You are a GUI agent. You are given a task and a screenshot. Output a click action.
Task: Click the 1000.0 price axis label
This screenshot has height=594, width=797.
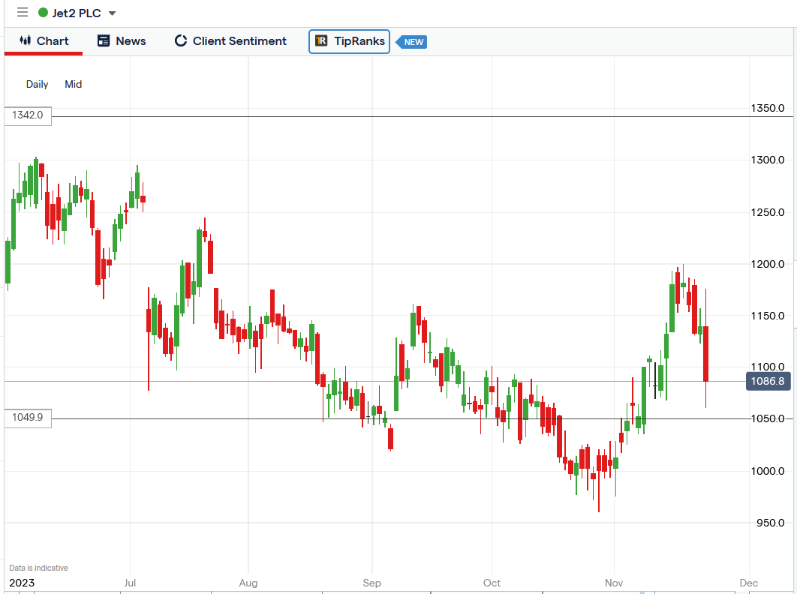click(768, 471)
